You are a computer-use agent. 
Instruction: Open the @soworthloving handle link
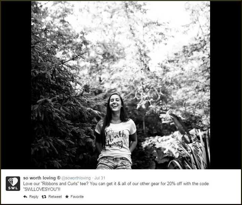[76, 178]
